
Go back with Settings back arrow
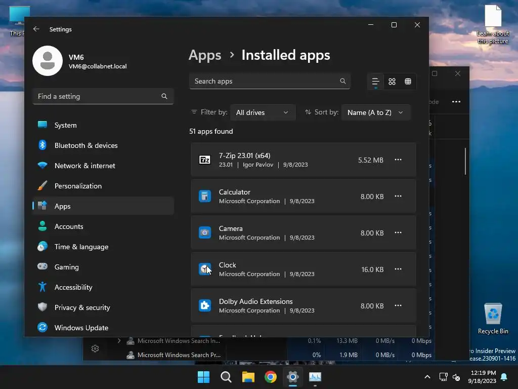tap(36, 29)
